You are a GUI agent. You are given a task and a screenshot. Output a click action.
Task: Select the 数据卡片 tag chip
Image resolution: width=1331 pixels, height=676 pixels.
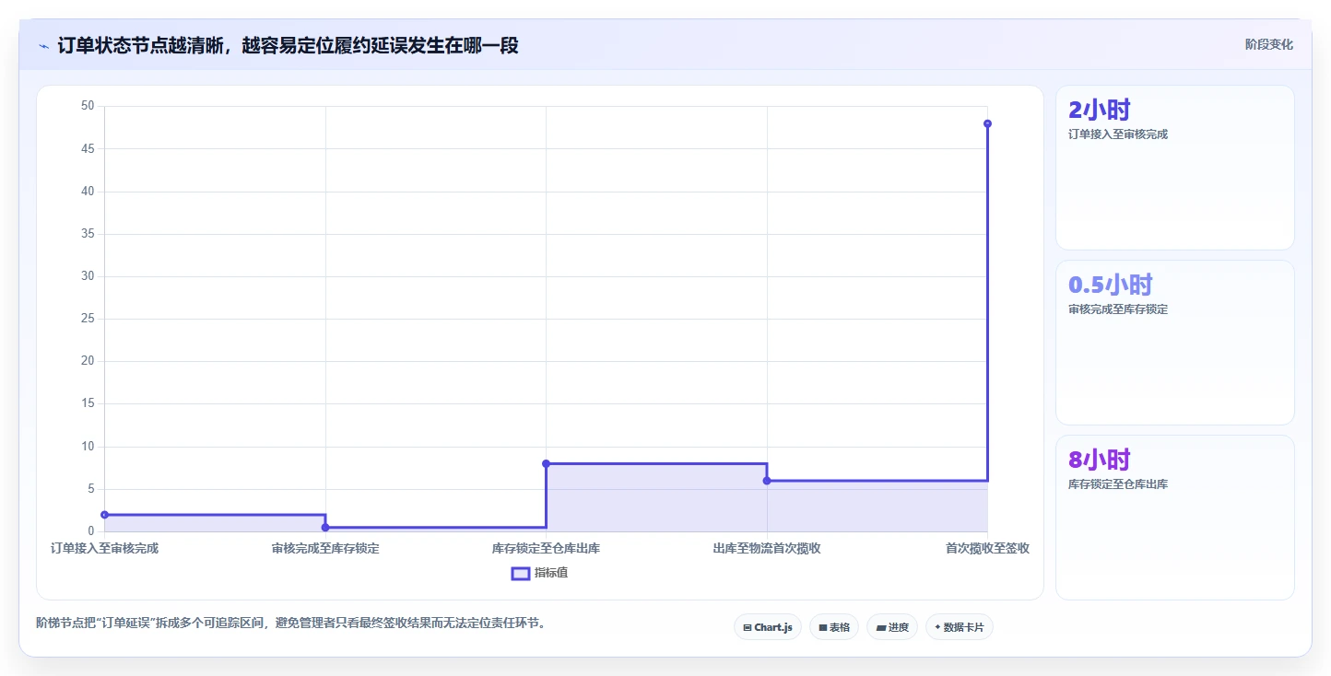point(960,627)
